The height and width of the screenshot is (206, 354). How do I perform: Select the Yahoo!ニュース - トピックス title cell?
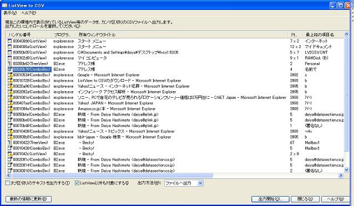tap(126, 131)
